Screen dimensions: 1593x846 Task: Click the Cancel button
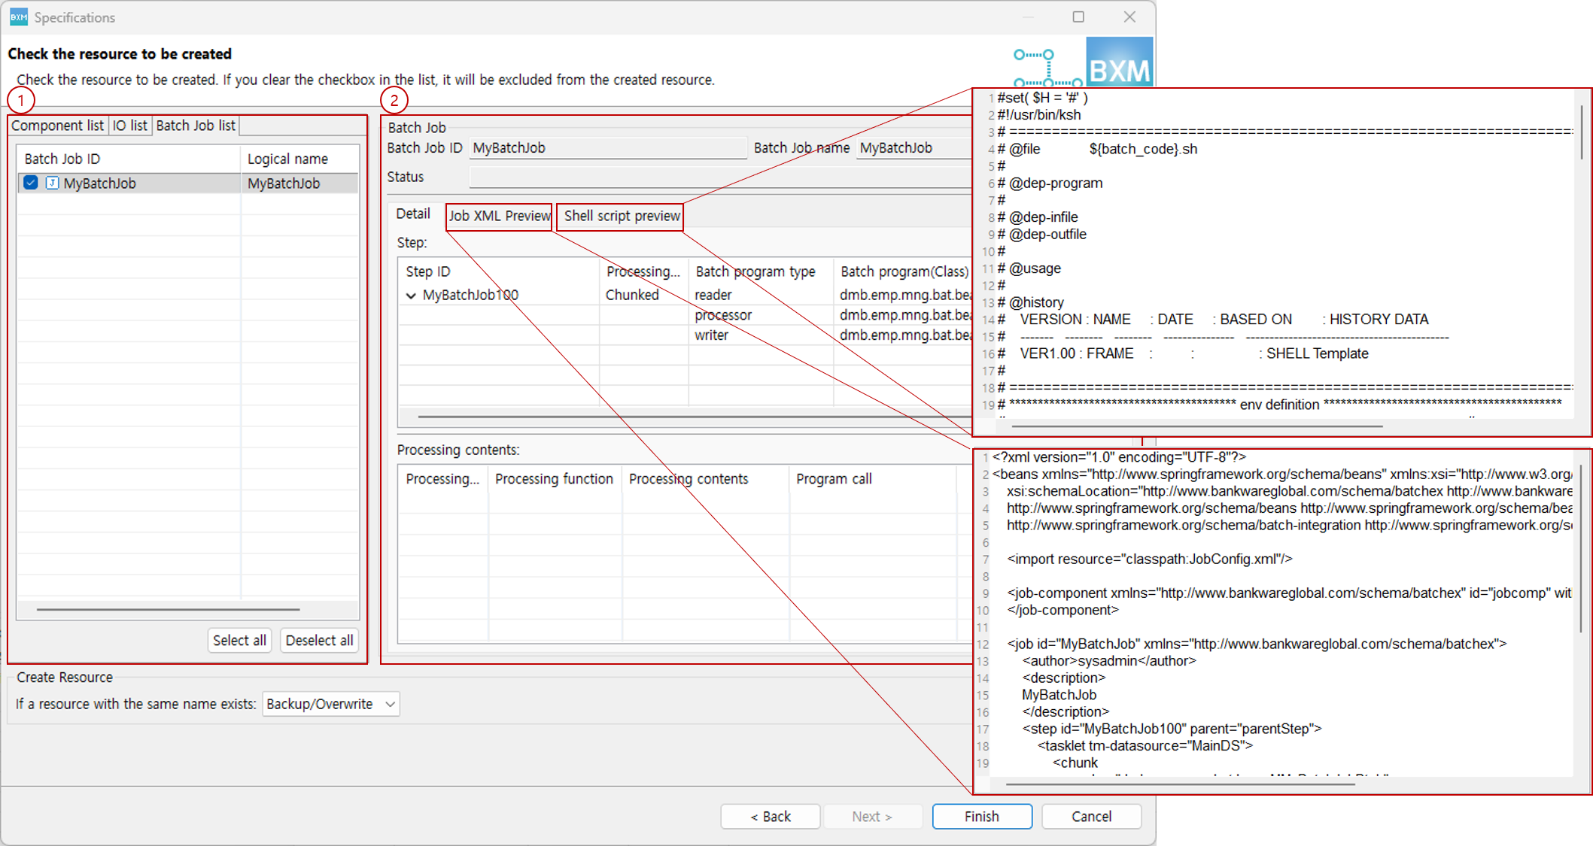pos(1091,816)
